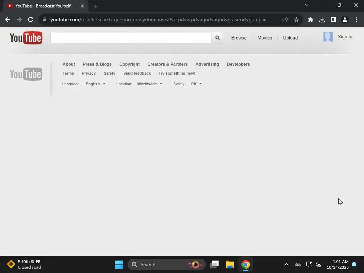Open the Windows Start menu
The width and height of the screenshot is (364, 273).
(x=119, y=264)
